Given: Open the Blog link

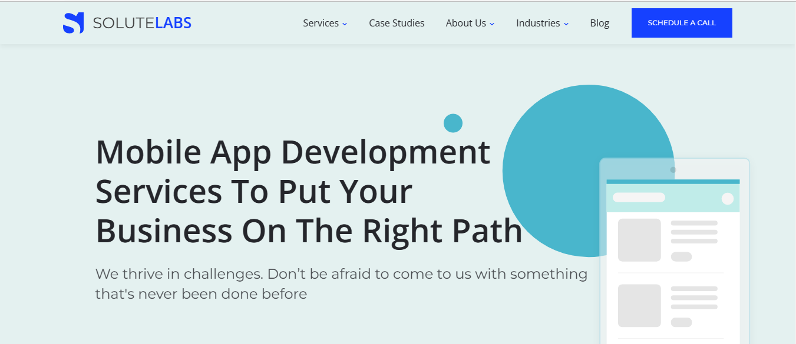Looking at the screenshot, I should tap(599, 23).
